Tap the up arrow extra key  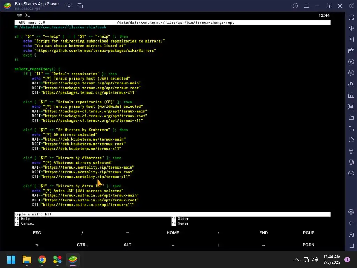coord(218,233)
